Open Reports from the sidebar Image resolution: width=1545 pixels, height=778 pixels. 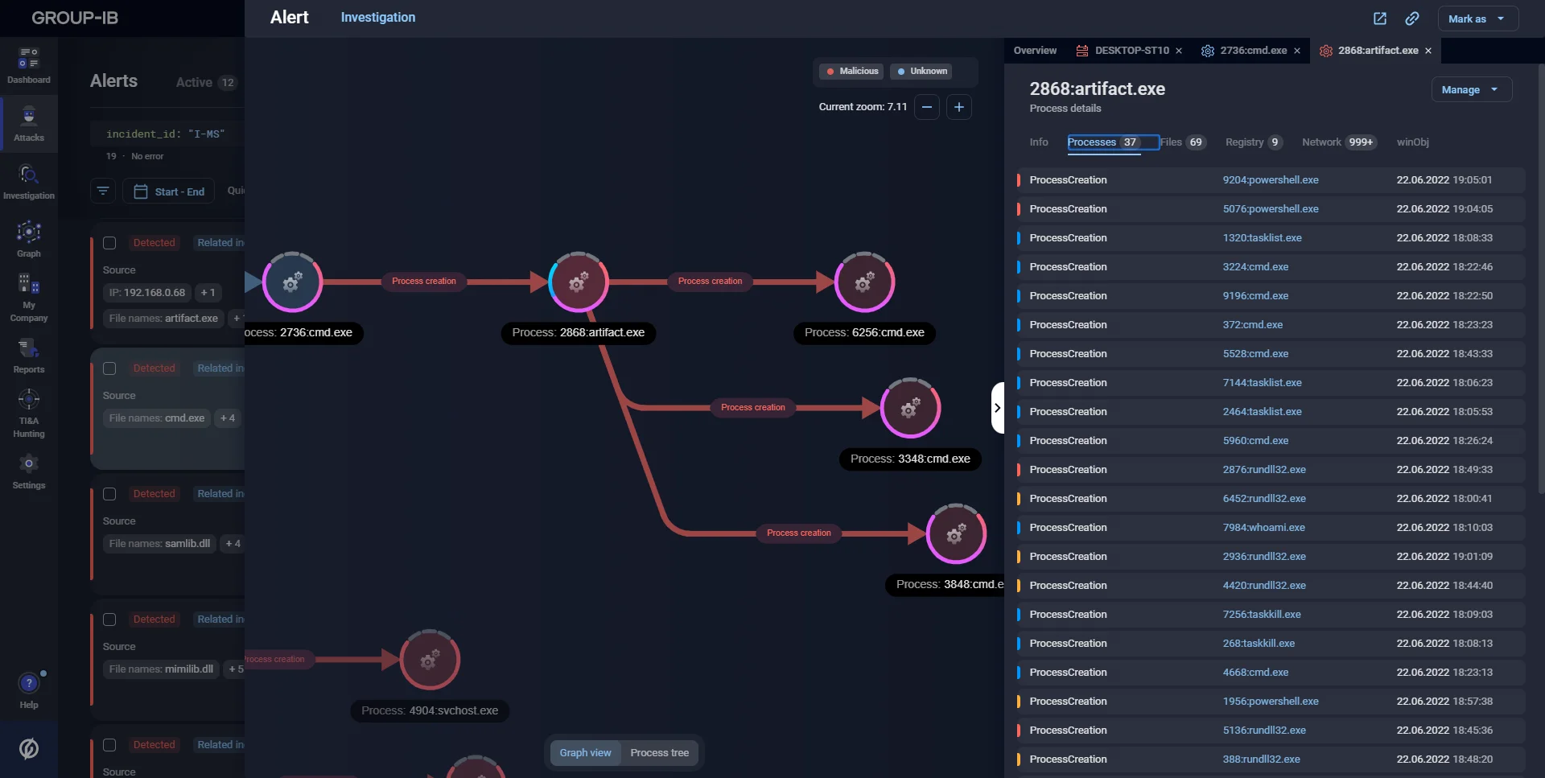point(29,356)
